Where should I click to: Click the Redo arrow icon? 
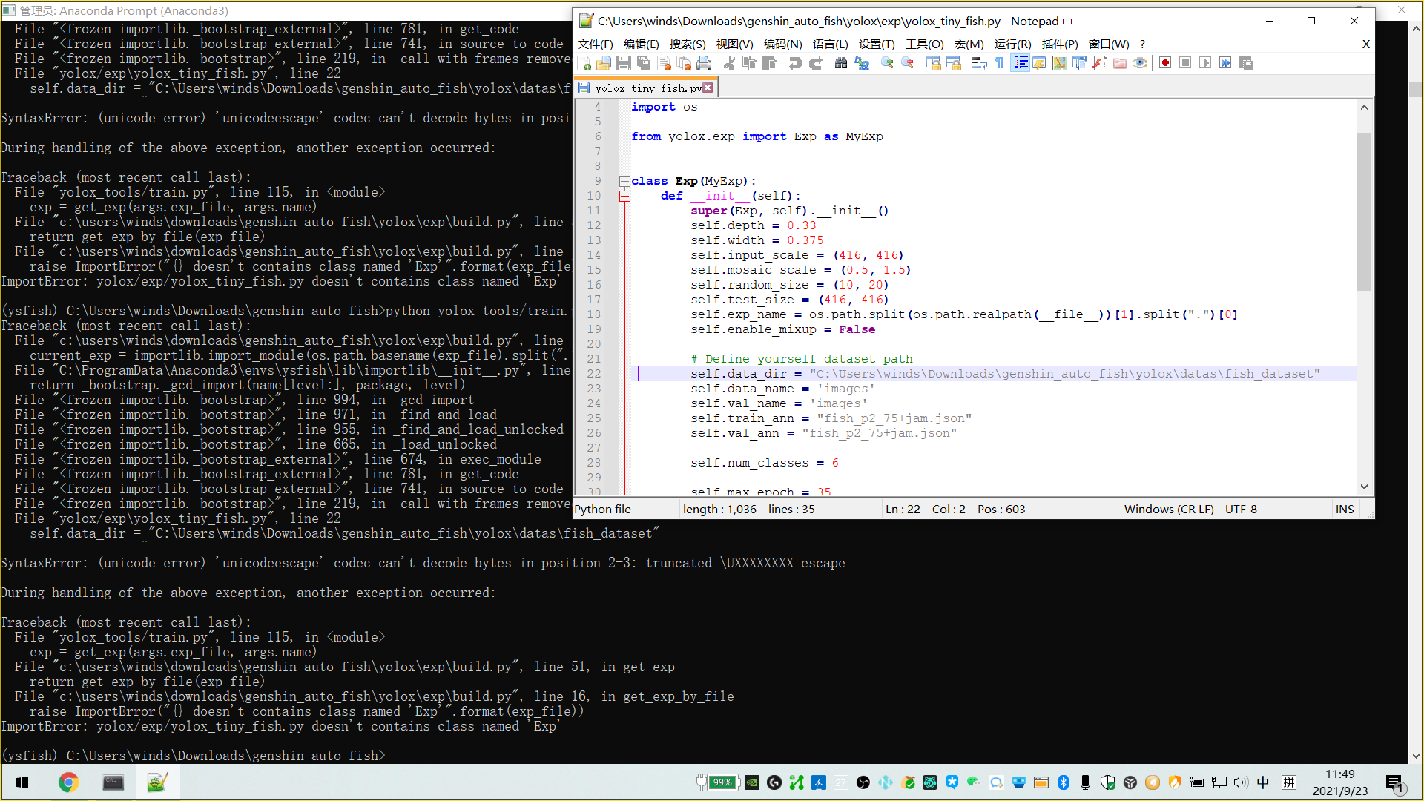click(x=815, y=64)
